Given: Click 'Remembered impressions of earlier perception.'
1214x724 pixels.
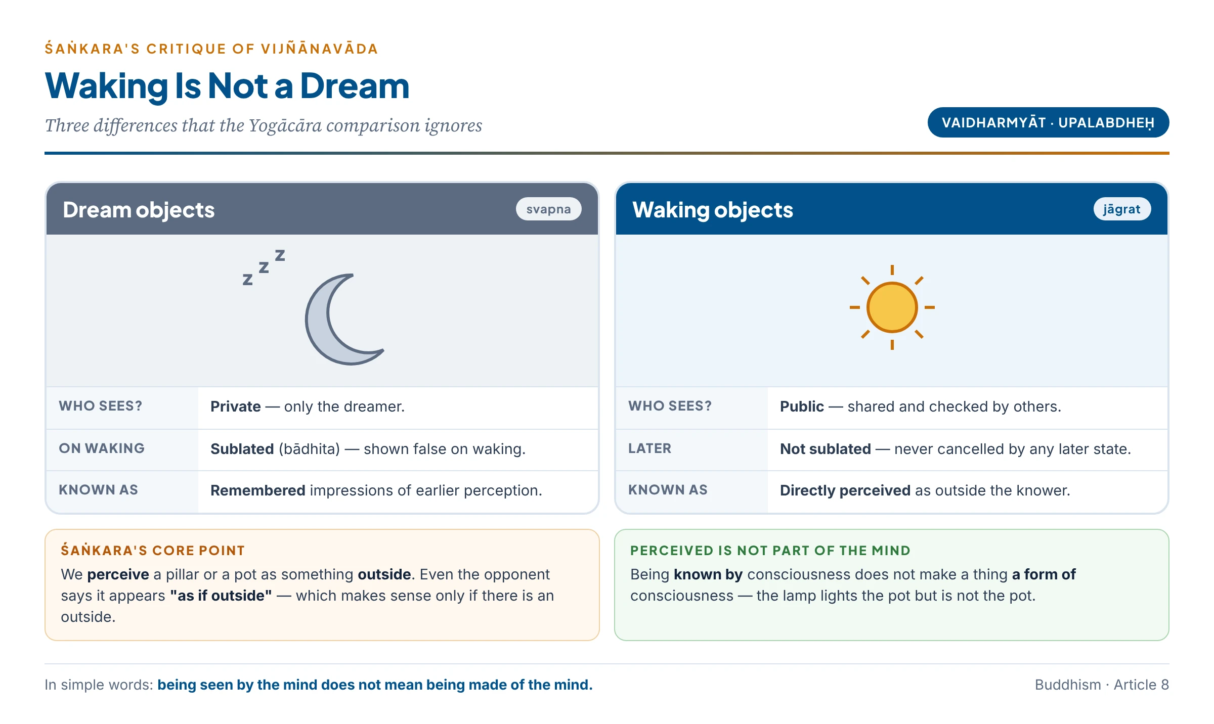Looking at the screenshot, I should (376, 490).
